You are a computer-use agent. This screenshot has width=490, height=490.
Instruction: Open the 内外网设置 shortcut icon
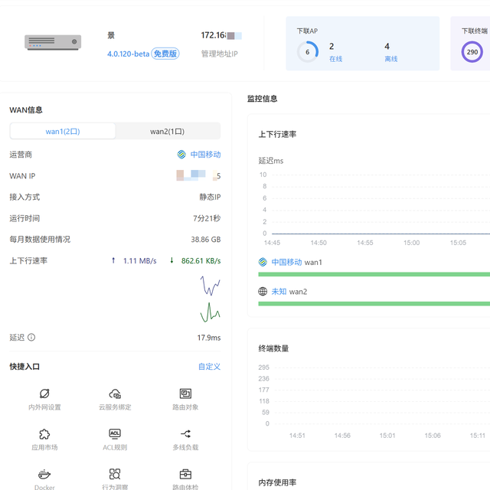[x=44, y=394]
